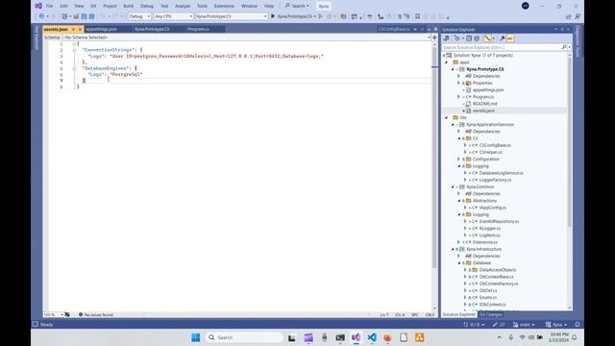Collapse the Kyna.Prototype.Cli project node
Screen dimensions: 615x346
pos(453,69)
